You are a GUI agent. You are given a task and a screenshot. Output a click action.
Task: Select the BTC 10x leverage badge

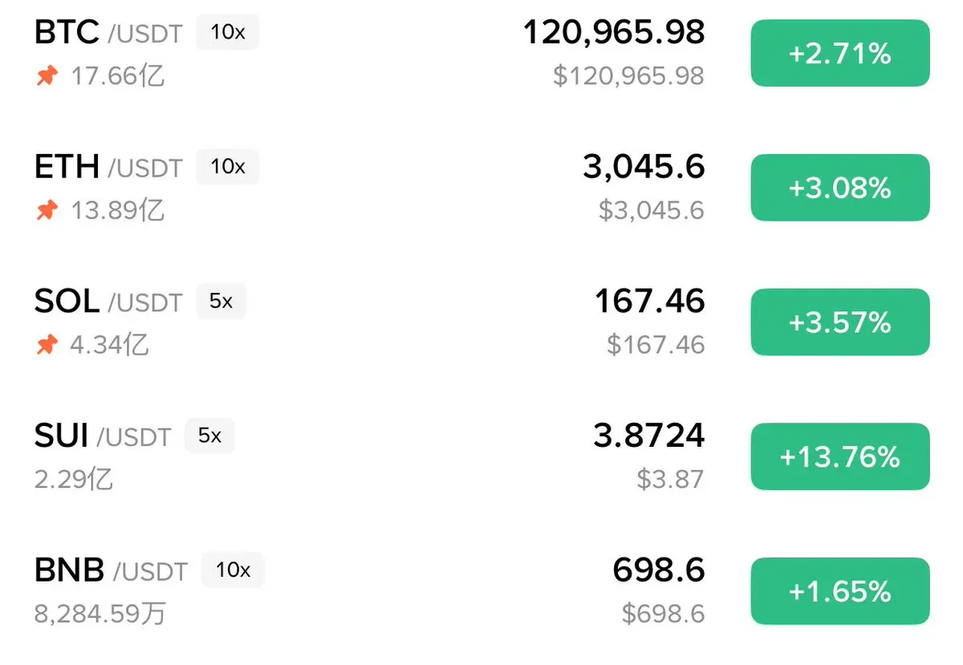[228, 33]
